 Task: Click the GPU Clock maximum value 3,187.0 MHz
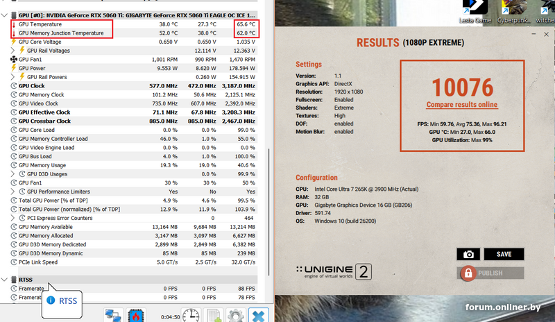coord(239,86)
